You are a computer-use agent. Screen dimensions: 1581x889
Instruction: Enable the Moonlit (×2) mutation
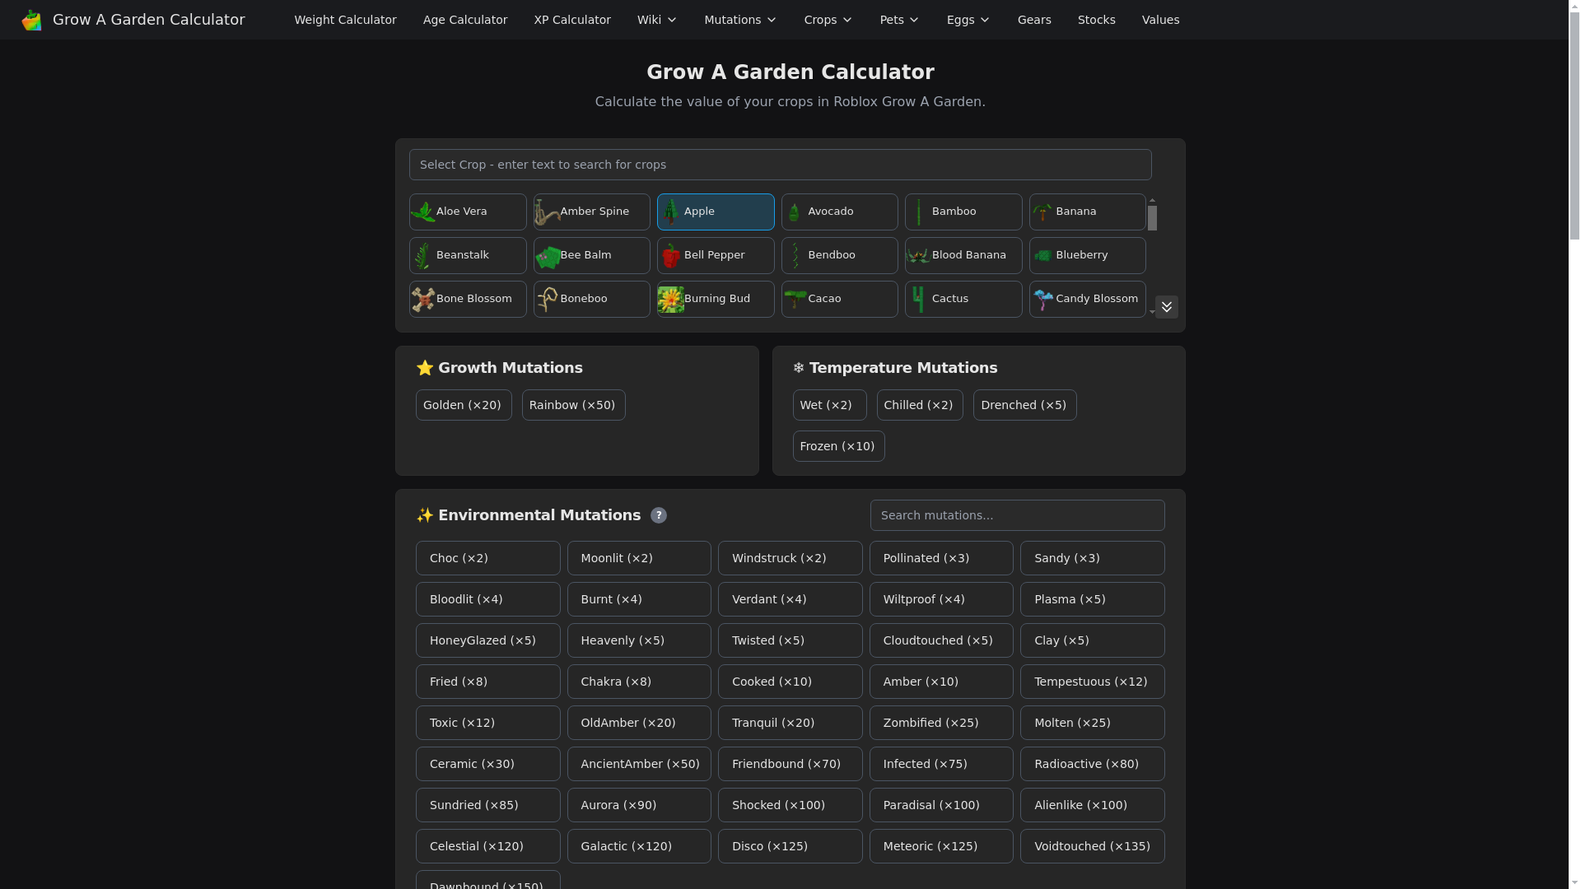pyautogui.click(x=639, y=558)
